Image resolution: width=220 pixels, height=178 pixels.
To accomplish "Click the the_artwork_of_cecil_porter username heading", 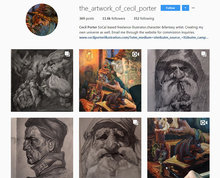I will (118, 8).
